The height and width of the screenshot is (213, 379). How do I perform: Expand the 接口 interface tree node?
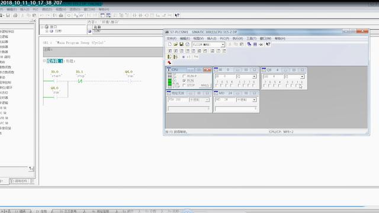[42, 27]
